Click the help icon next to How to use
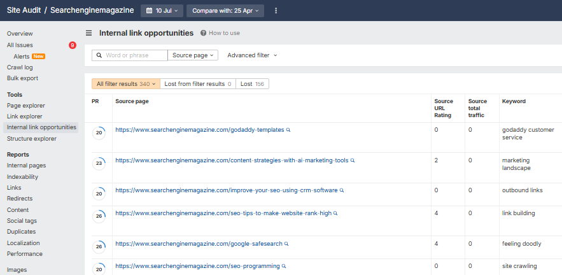The width and height of the screenshot is (562, 275). click(203, 33)
